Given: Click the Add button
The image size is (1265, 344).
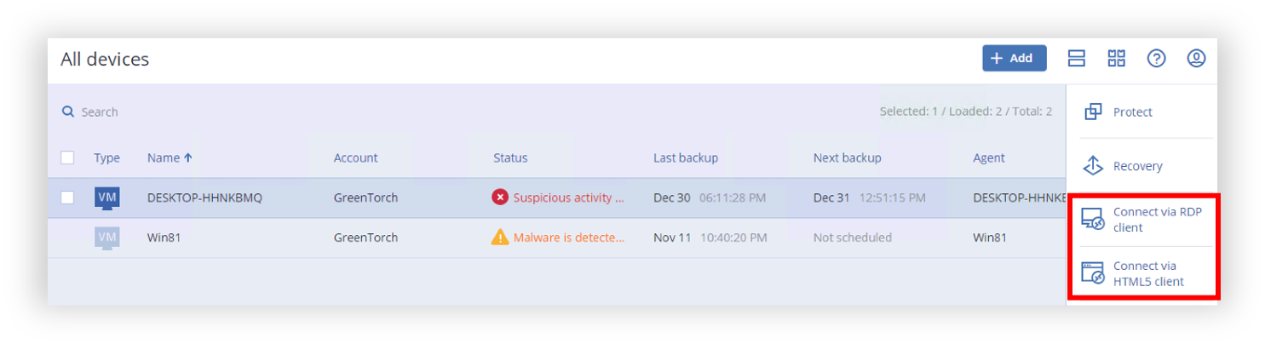Looking at the screenshot, I should [1015, 58].
